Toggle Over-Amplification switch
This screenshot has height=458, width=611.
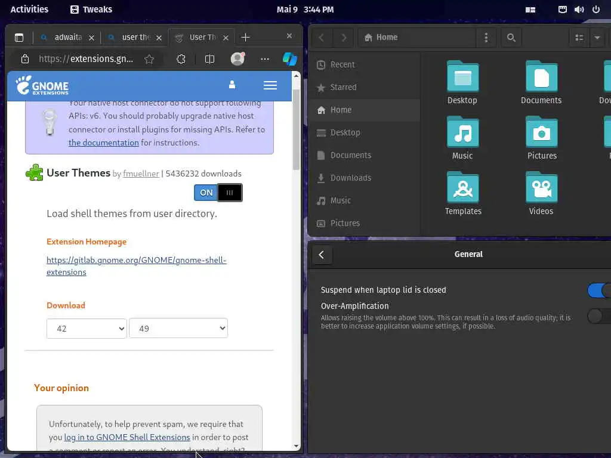pyautogui.click(x=599, y=316)
